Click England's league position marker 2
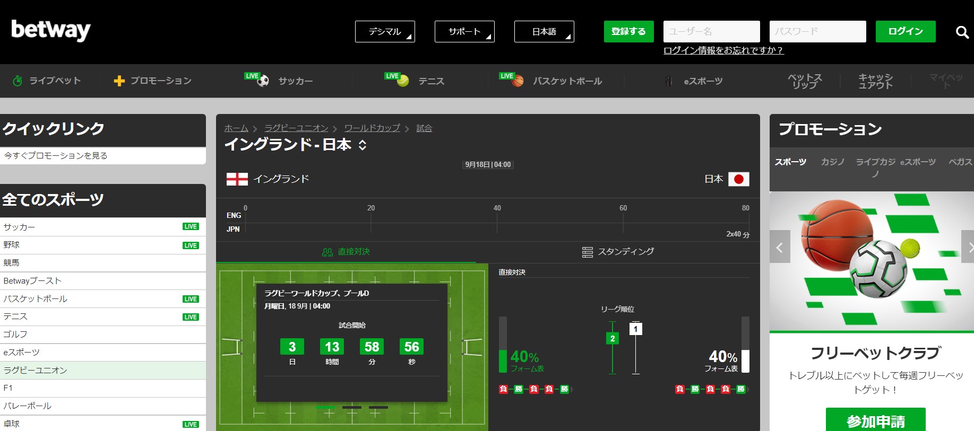The width and height of the screenshot is (974, 431). (613, 338)
